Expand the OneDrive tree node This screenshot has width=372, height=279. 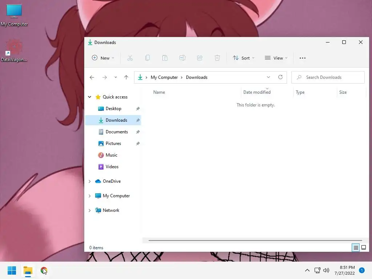(x=90, y=181)
